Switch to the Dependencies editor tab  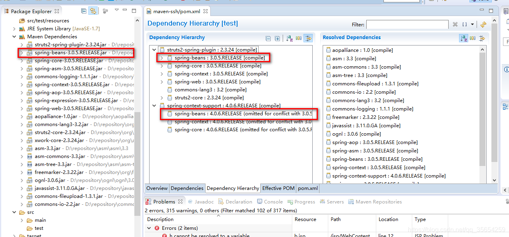coord(187,188)
